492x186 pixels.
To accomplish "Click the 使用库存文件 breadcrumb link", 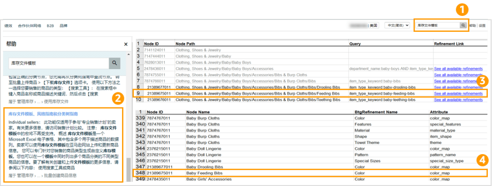I will (56, 101).
